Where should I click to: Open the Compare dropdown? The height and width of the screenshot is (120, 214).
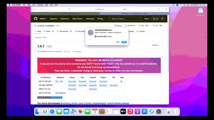pyautogui.click(x=156, y=45)
